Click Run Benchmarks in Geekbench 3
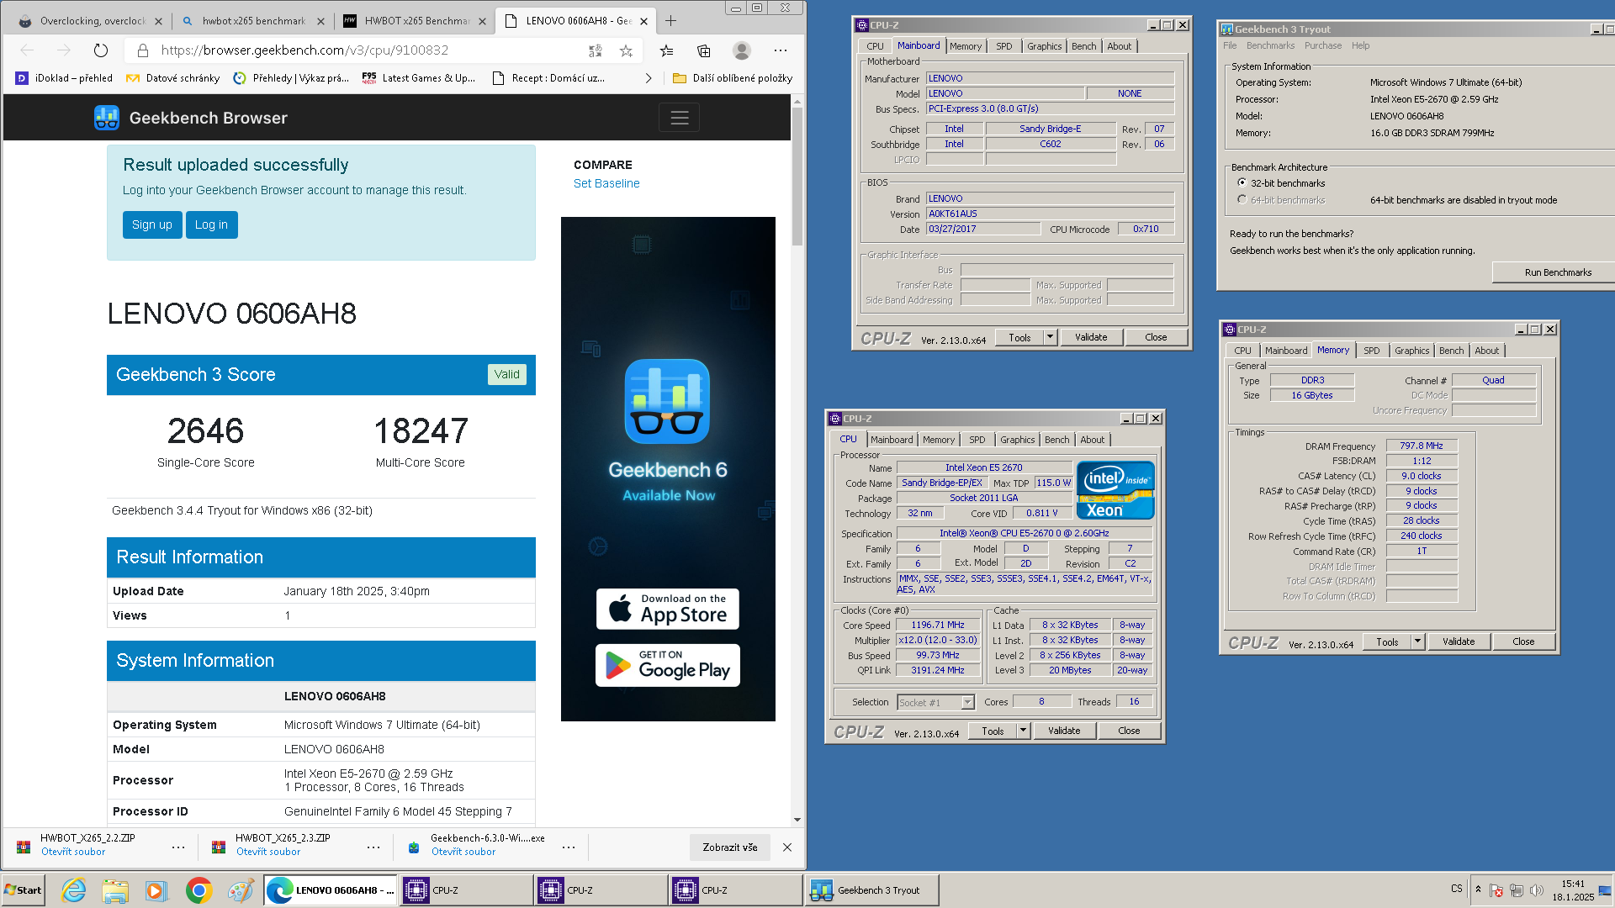 click(1556, 272)
